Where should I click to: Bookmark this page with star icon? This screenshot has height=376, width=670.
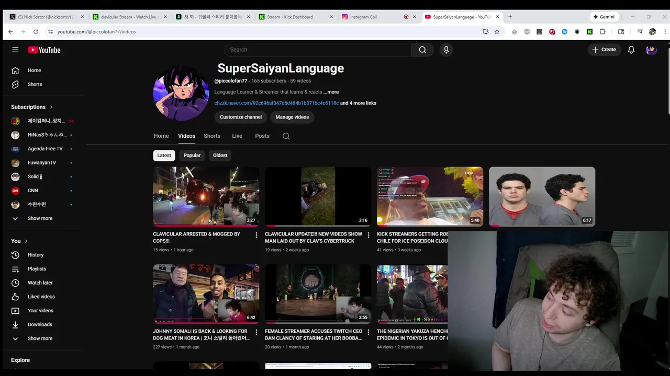tap(497, 32)
